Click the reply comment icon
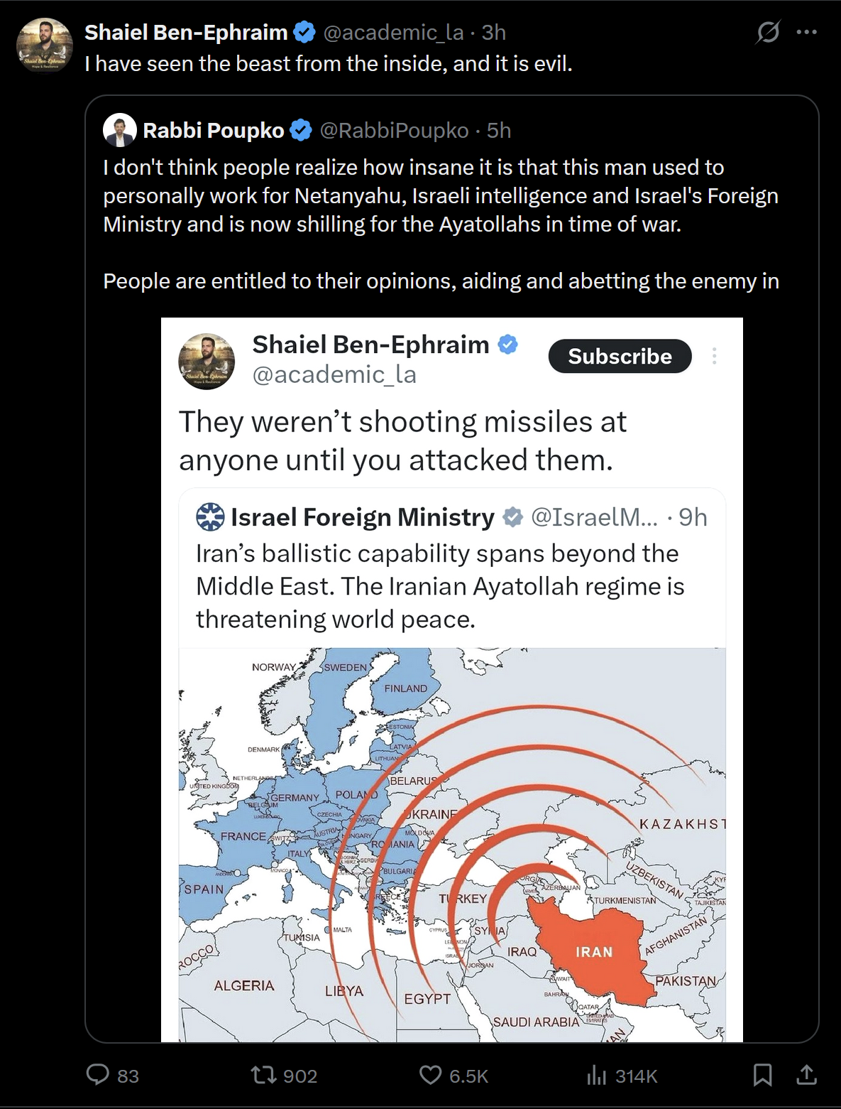Screen dimensions: 841x1109 tap(98, 1075)
